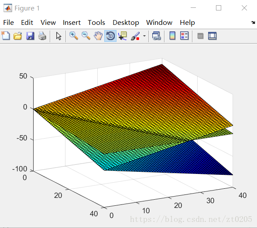
Task: Maximize the Figure 1 window
Action: point(219,8)
